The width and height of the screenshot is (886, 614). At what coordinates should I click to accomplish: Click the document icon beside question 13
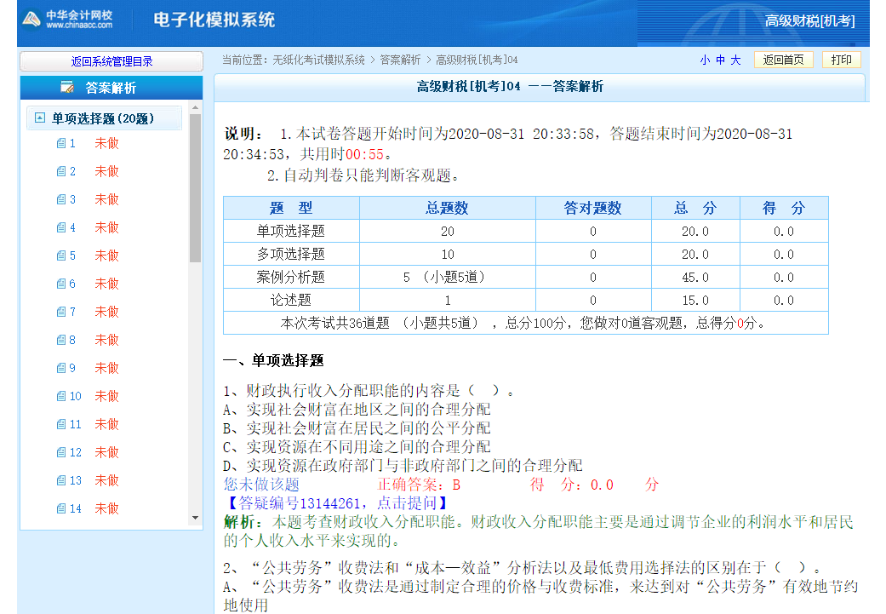click(61, 480)
